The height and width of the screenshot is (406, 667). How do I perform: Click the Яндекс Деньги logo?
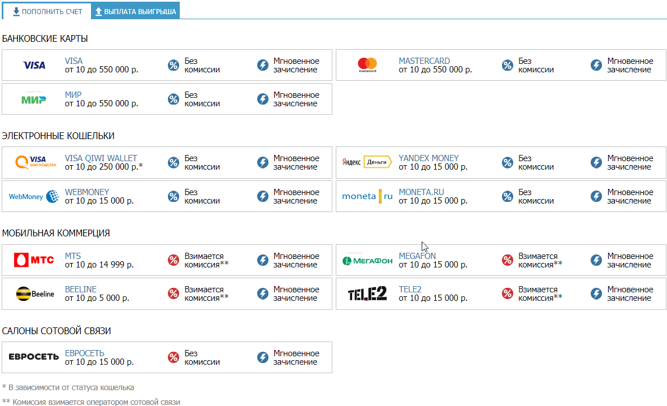pos(367,162)
